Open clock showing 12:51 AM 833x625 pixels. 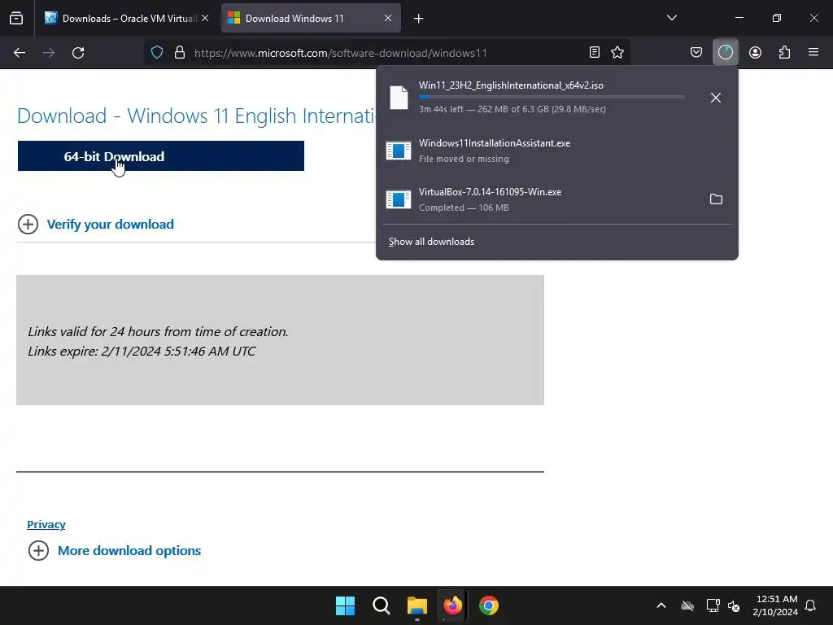[x=775, y=605]
